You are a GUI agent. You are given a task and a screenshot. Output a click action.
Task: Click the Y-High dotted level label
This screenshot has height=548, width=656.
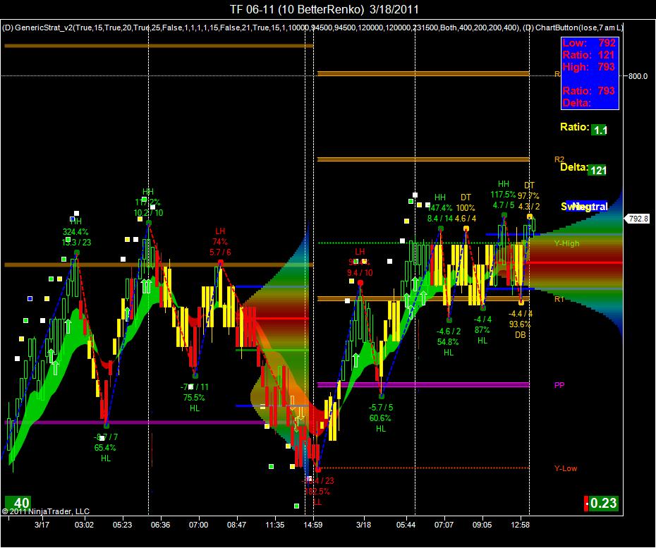coord(567,243)
